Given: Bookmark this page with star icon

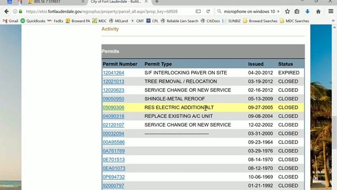Looking at the screenshot, I should click(288, 12).
